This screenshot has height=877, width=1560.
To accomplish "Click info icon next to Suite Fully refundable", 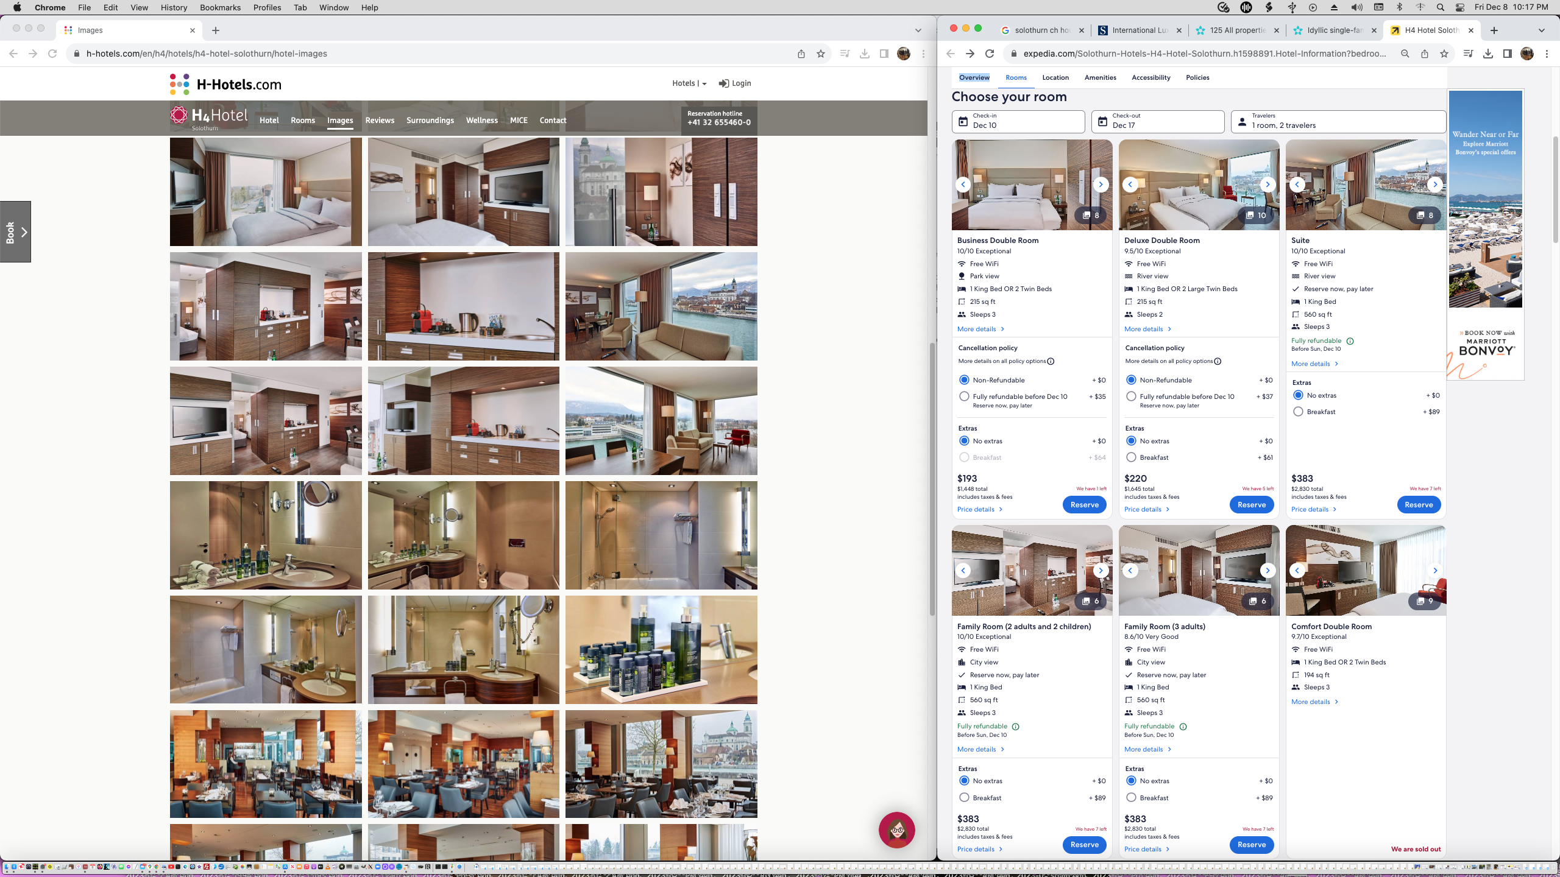I will tap(1350, 341).
